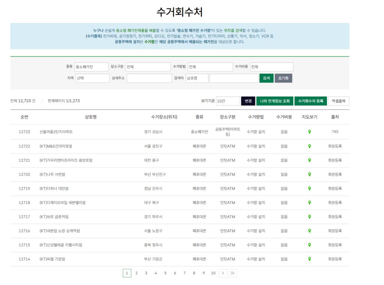384x285 pixels.
Task: Click the 초기화 reset button
Action: (x=283, y=78)
